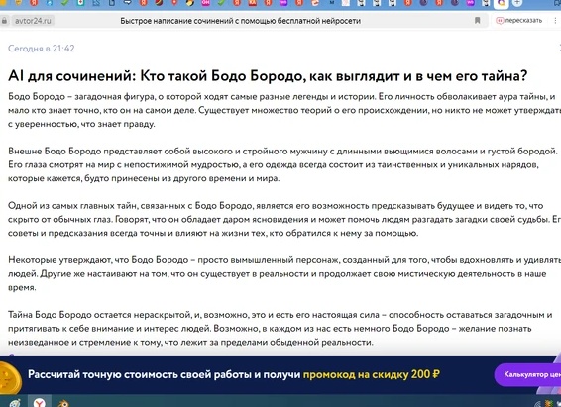The image size is (561, 407).
Task: Open a new tab with the plus button
Action: point(517,3)
